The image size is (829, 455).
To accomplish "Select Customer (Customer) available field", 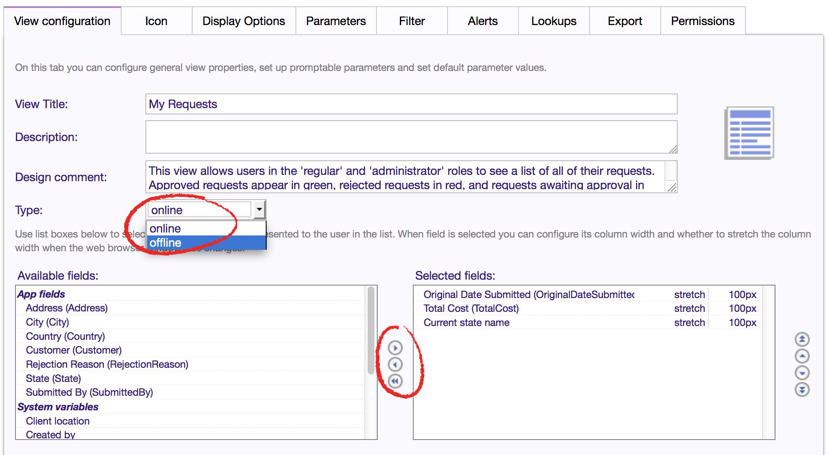I will click(190, 350).
